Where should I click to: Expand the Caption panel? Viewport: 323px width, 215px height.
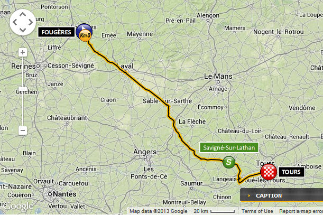click(281, 195)
